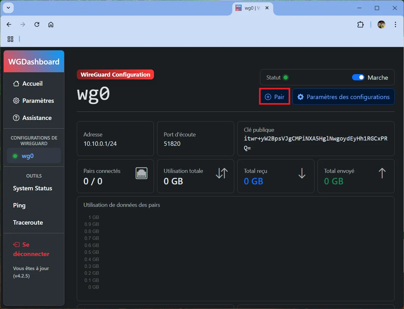Click the up arrow icon in Total envoyé
The width and height of the screenshot is (404, 309).
coord(382,173)
